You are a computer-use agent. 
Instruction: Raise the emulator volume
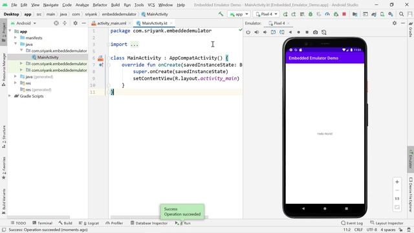pyautogui.click(x=256, y=32)
